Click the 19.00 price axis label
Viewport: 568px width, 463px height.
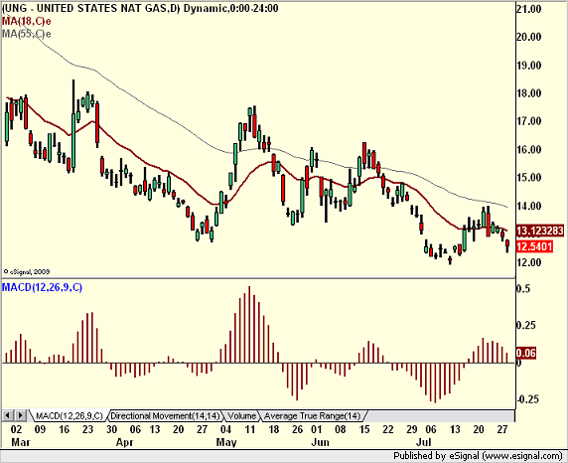pos(528,66)
